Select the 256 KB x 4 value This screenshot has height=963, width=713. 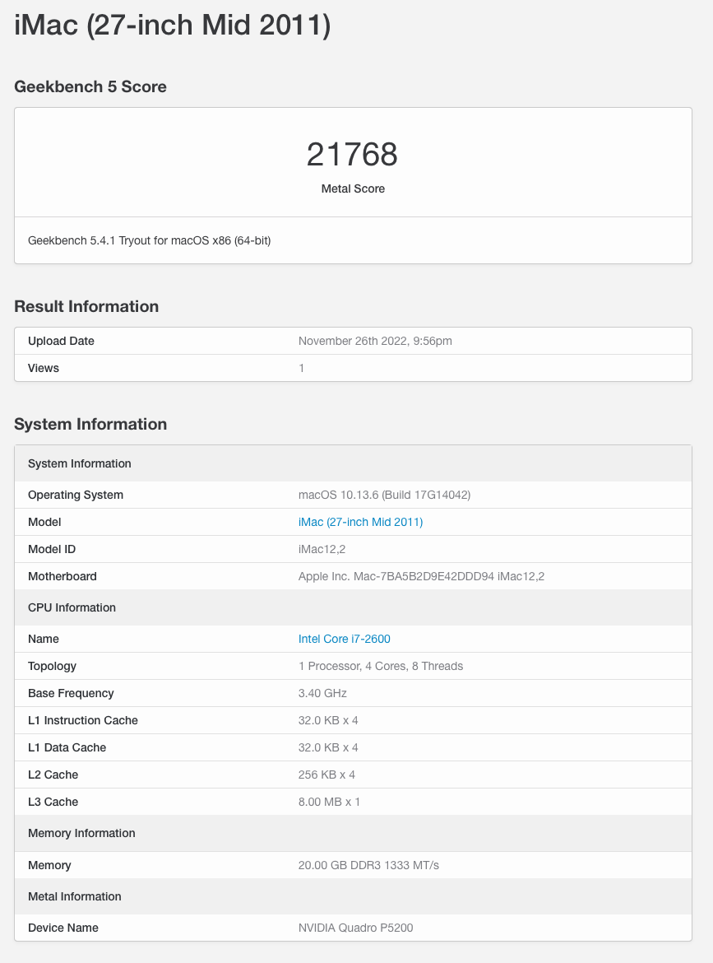pyautogui.click(x=326, y=775)
